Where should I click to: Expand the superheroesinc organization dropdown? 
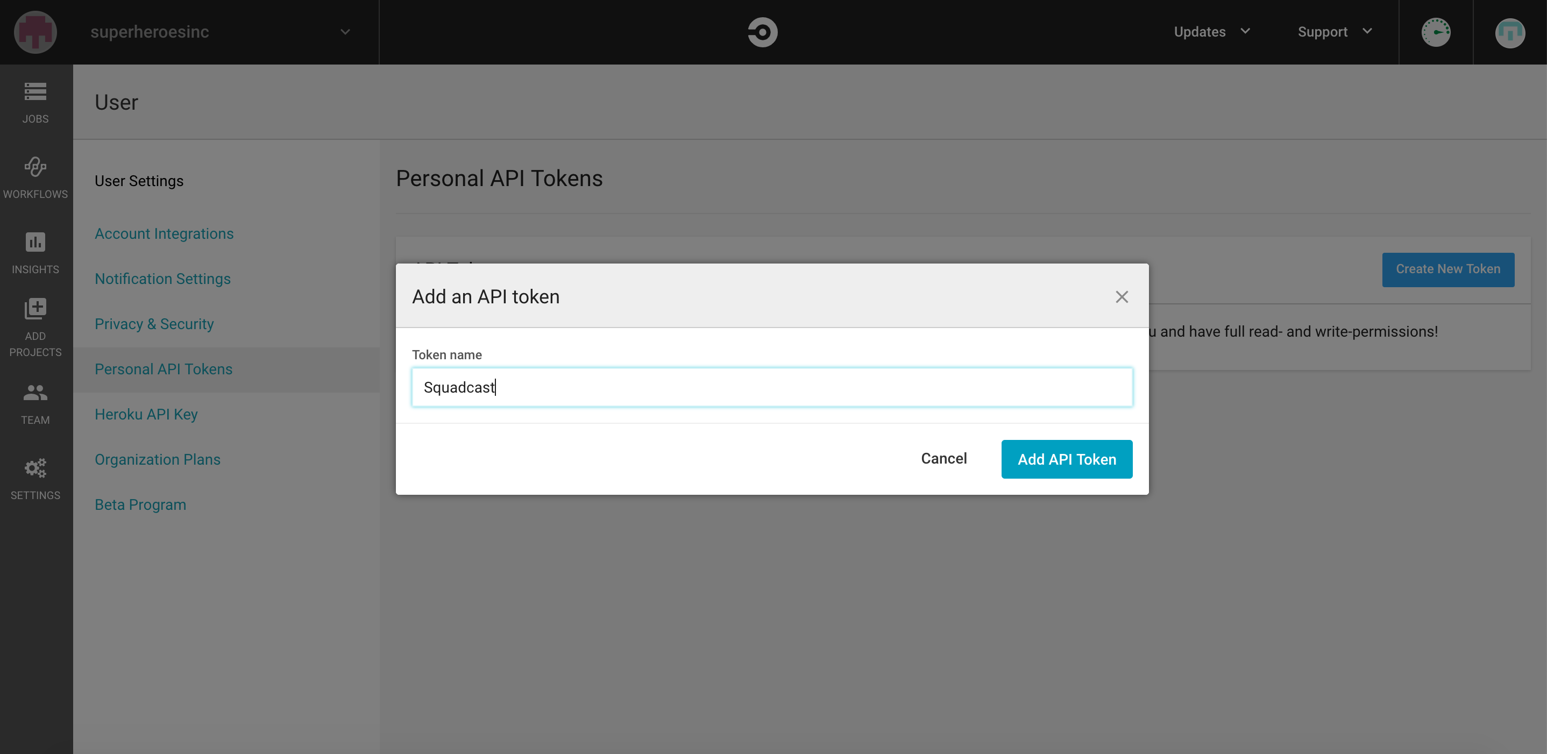tap(345, 32)
